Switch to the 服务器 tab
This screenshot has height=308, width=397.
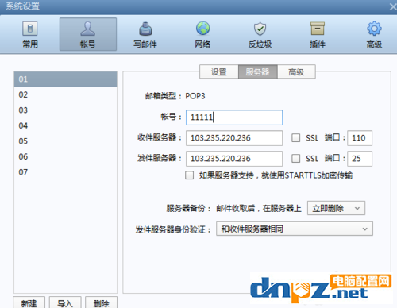pos(257,71)
